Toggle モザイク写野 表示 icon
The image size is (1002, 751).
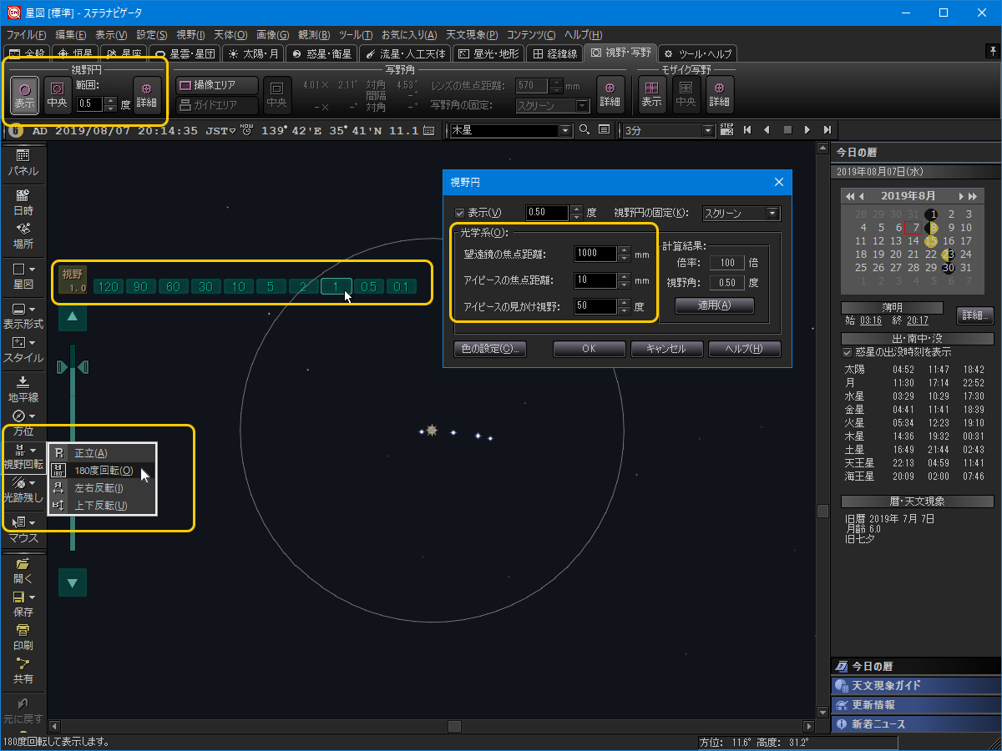(x=652, y=95)
